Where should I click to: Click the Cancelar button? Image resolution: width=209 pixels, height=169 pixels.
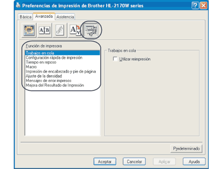point(134,162)
